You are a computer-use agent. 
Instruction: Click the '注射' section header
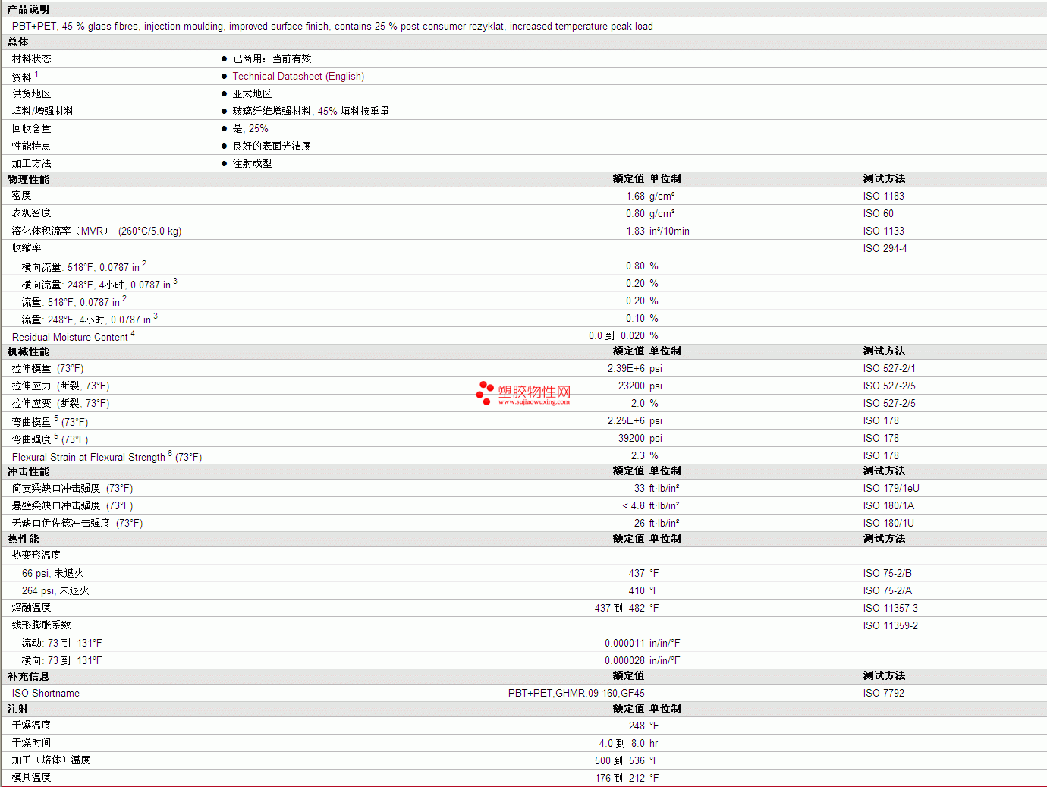pos(18,710)
